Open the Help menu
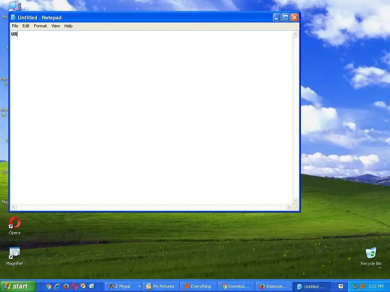The image size is (390, 292). tap(69, 26)
